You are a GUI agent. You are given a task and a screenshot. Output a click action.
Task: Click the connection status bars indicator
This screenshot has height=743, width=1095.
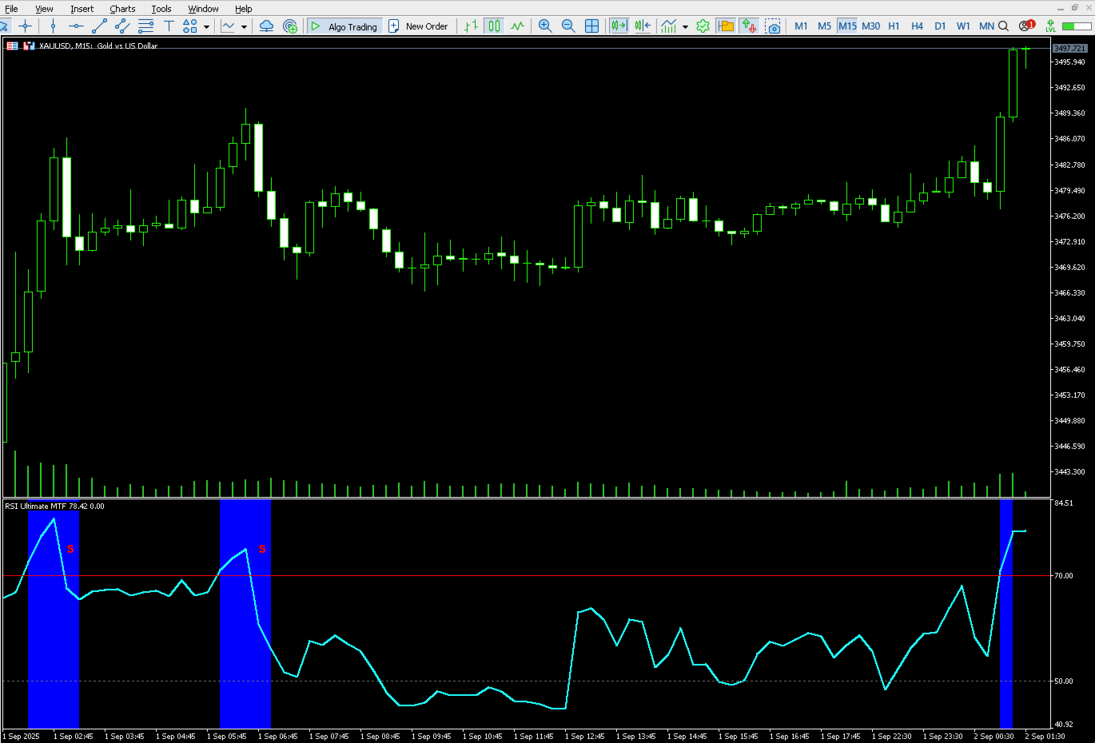[x=1075, y=26]
